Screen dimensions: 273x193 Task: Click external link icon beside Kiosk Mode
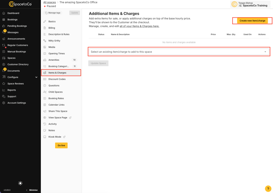[x=64, y=137]
